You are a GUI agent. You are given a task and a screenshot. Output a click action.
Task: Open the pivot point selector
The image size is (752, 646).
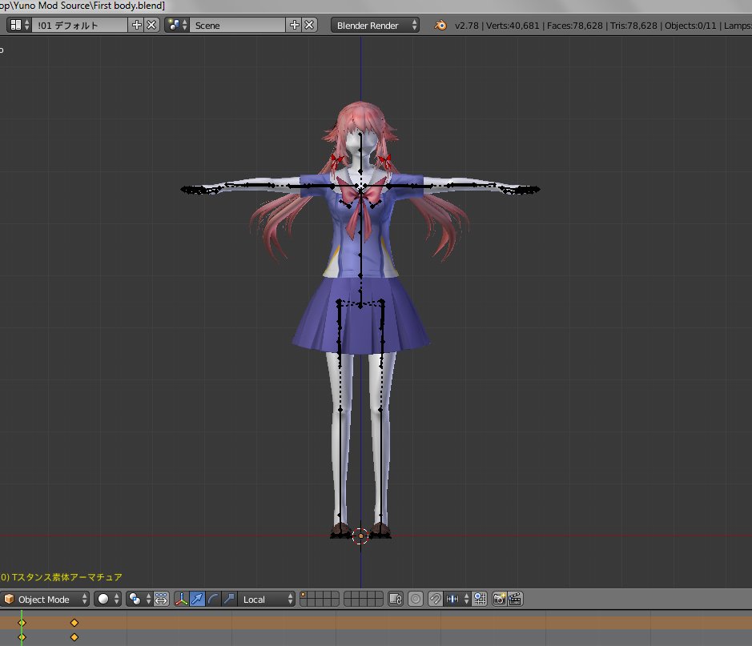[139, 599]
